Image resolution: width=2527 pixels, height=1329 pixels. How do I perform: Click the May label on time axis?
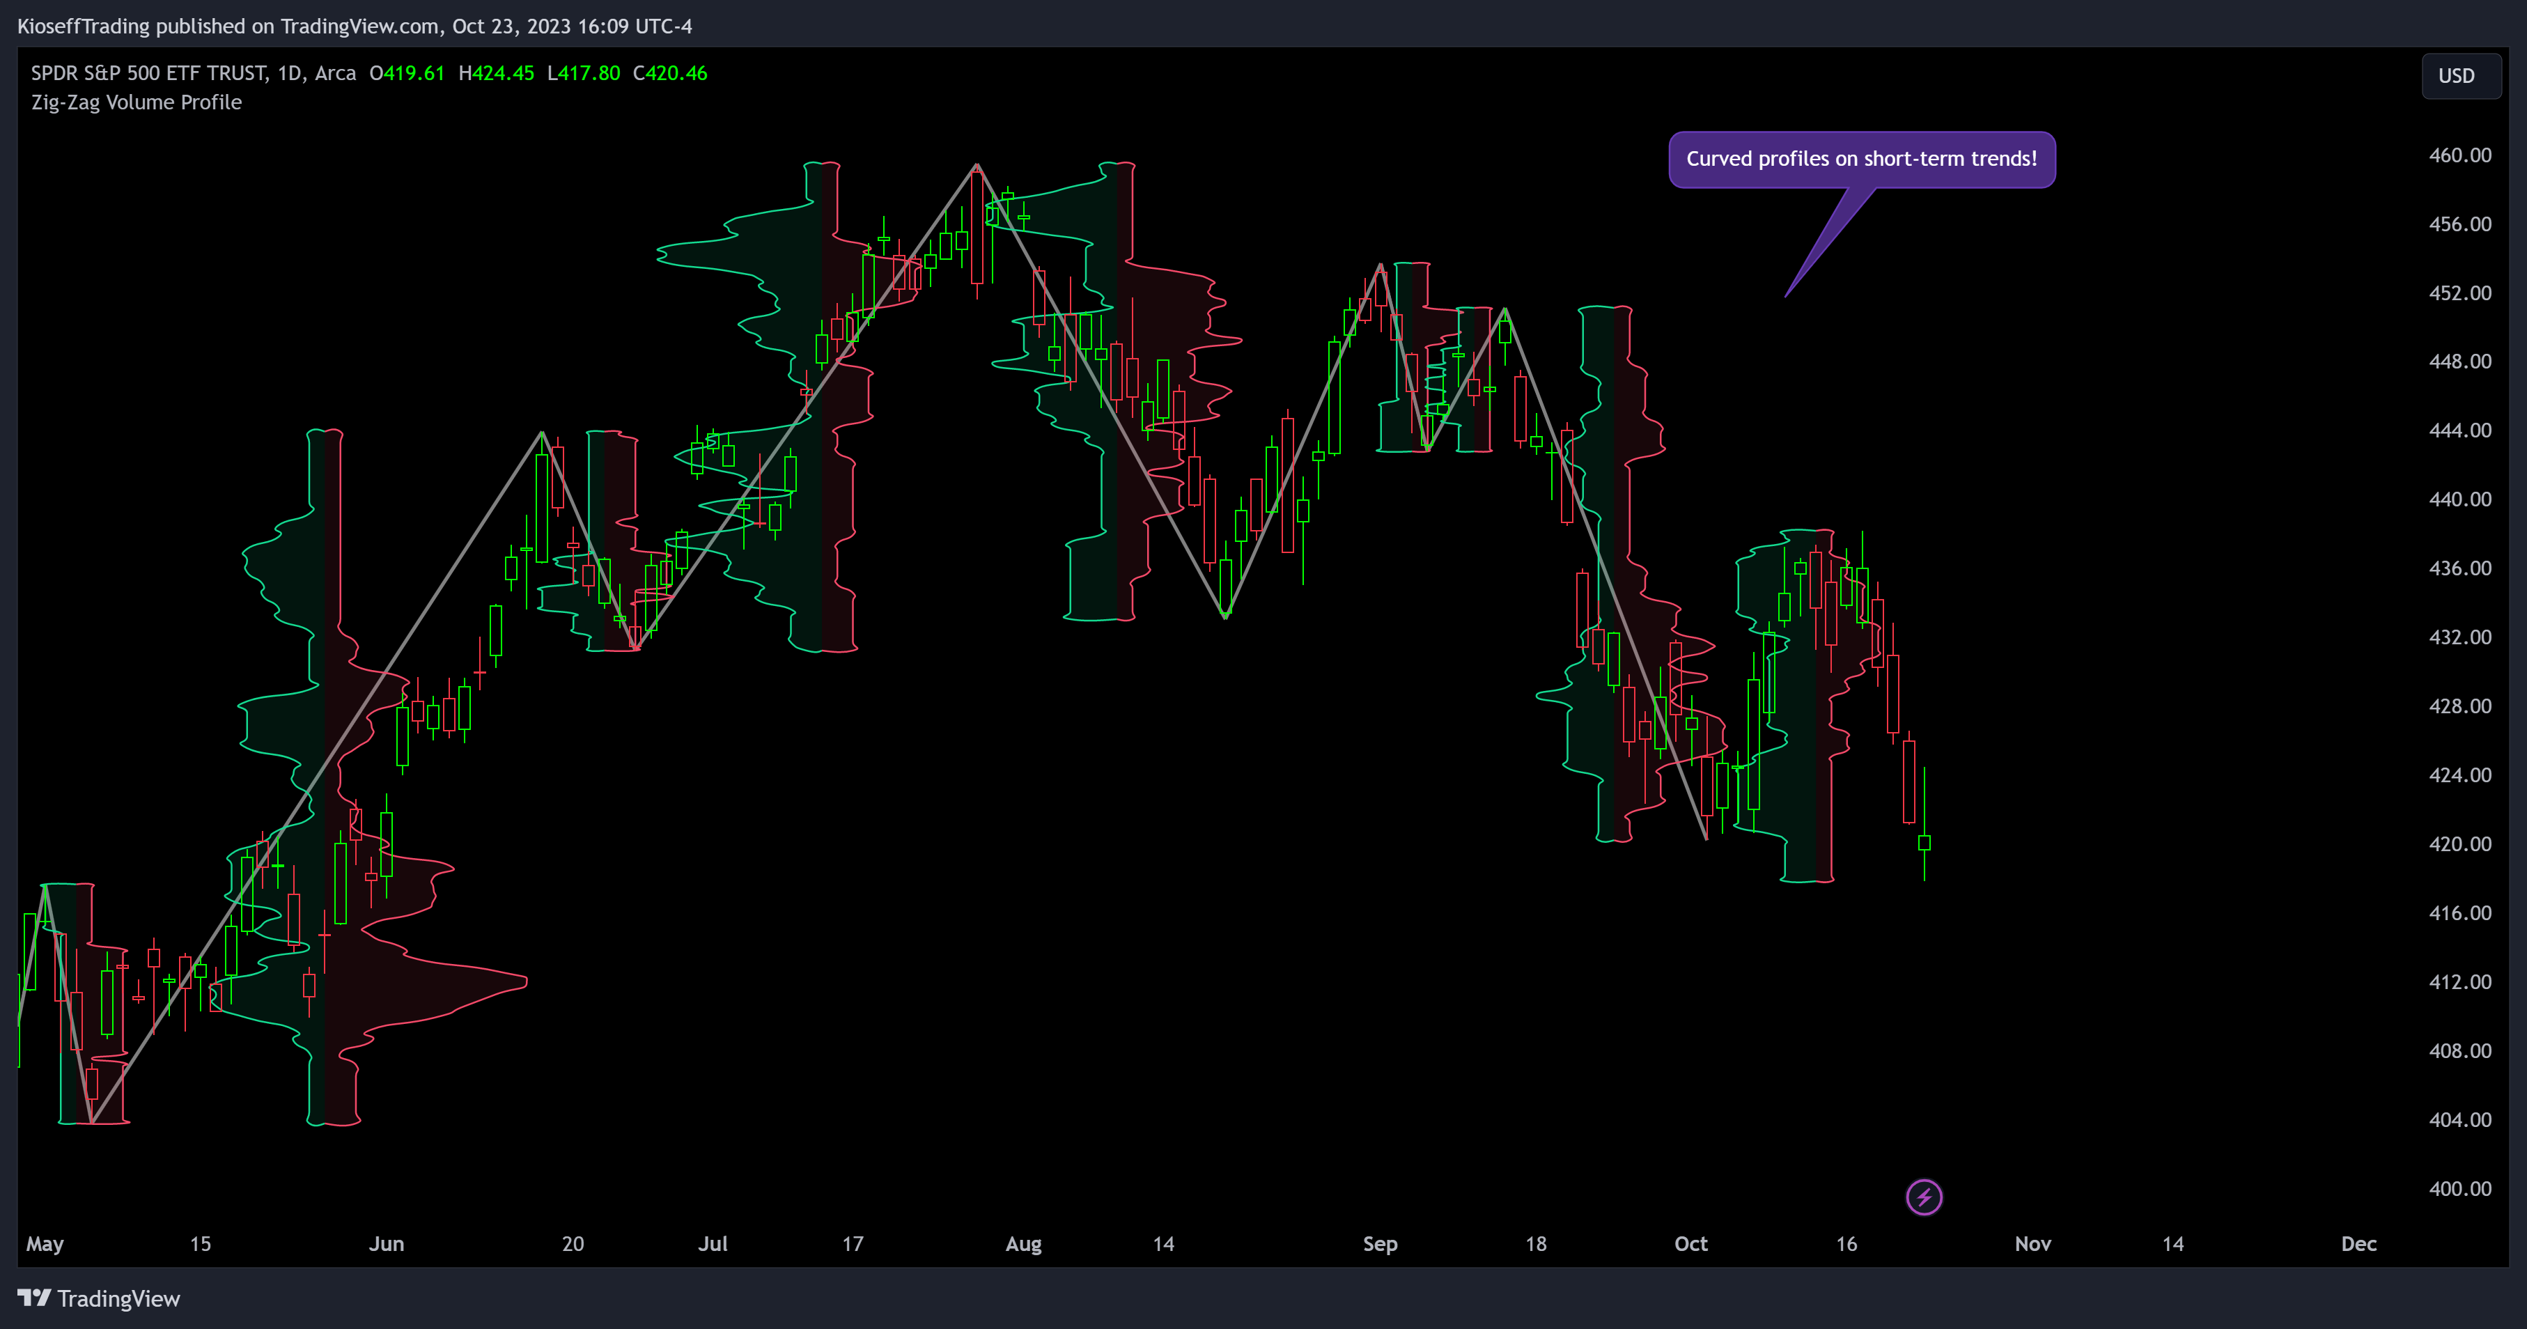[44, 1243]
